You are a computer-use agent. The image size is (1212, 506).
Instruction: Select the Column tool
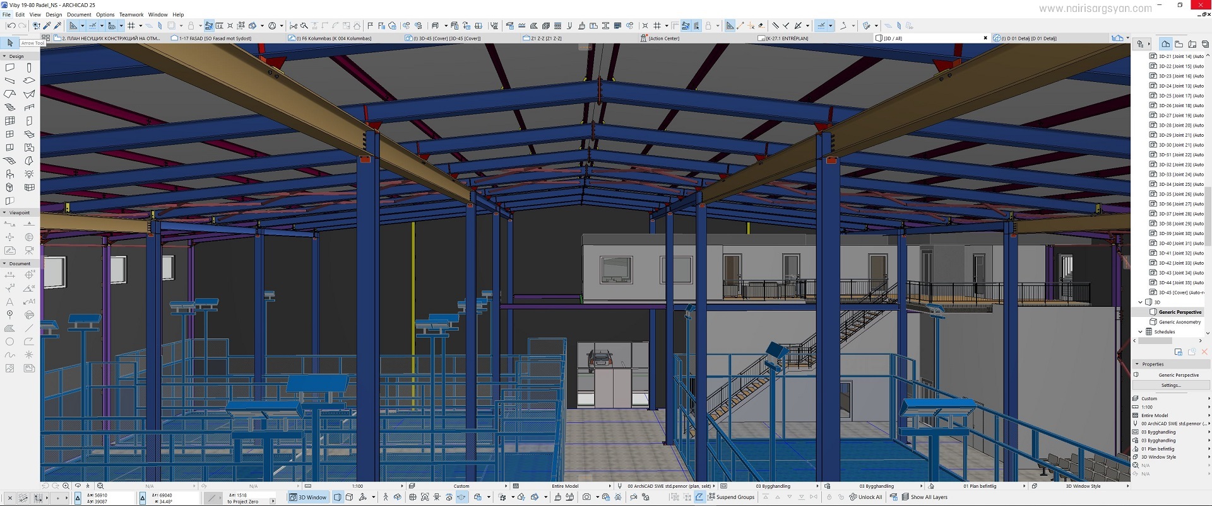click(x=29, y=67)
